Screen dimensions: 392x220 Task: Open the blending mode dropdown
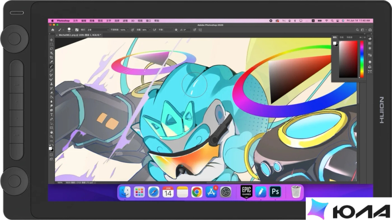tap(98, 30)
